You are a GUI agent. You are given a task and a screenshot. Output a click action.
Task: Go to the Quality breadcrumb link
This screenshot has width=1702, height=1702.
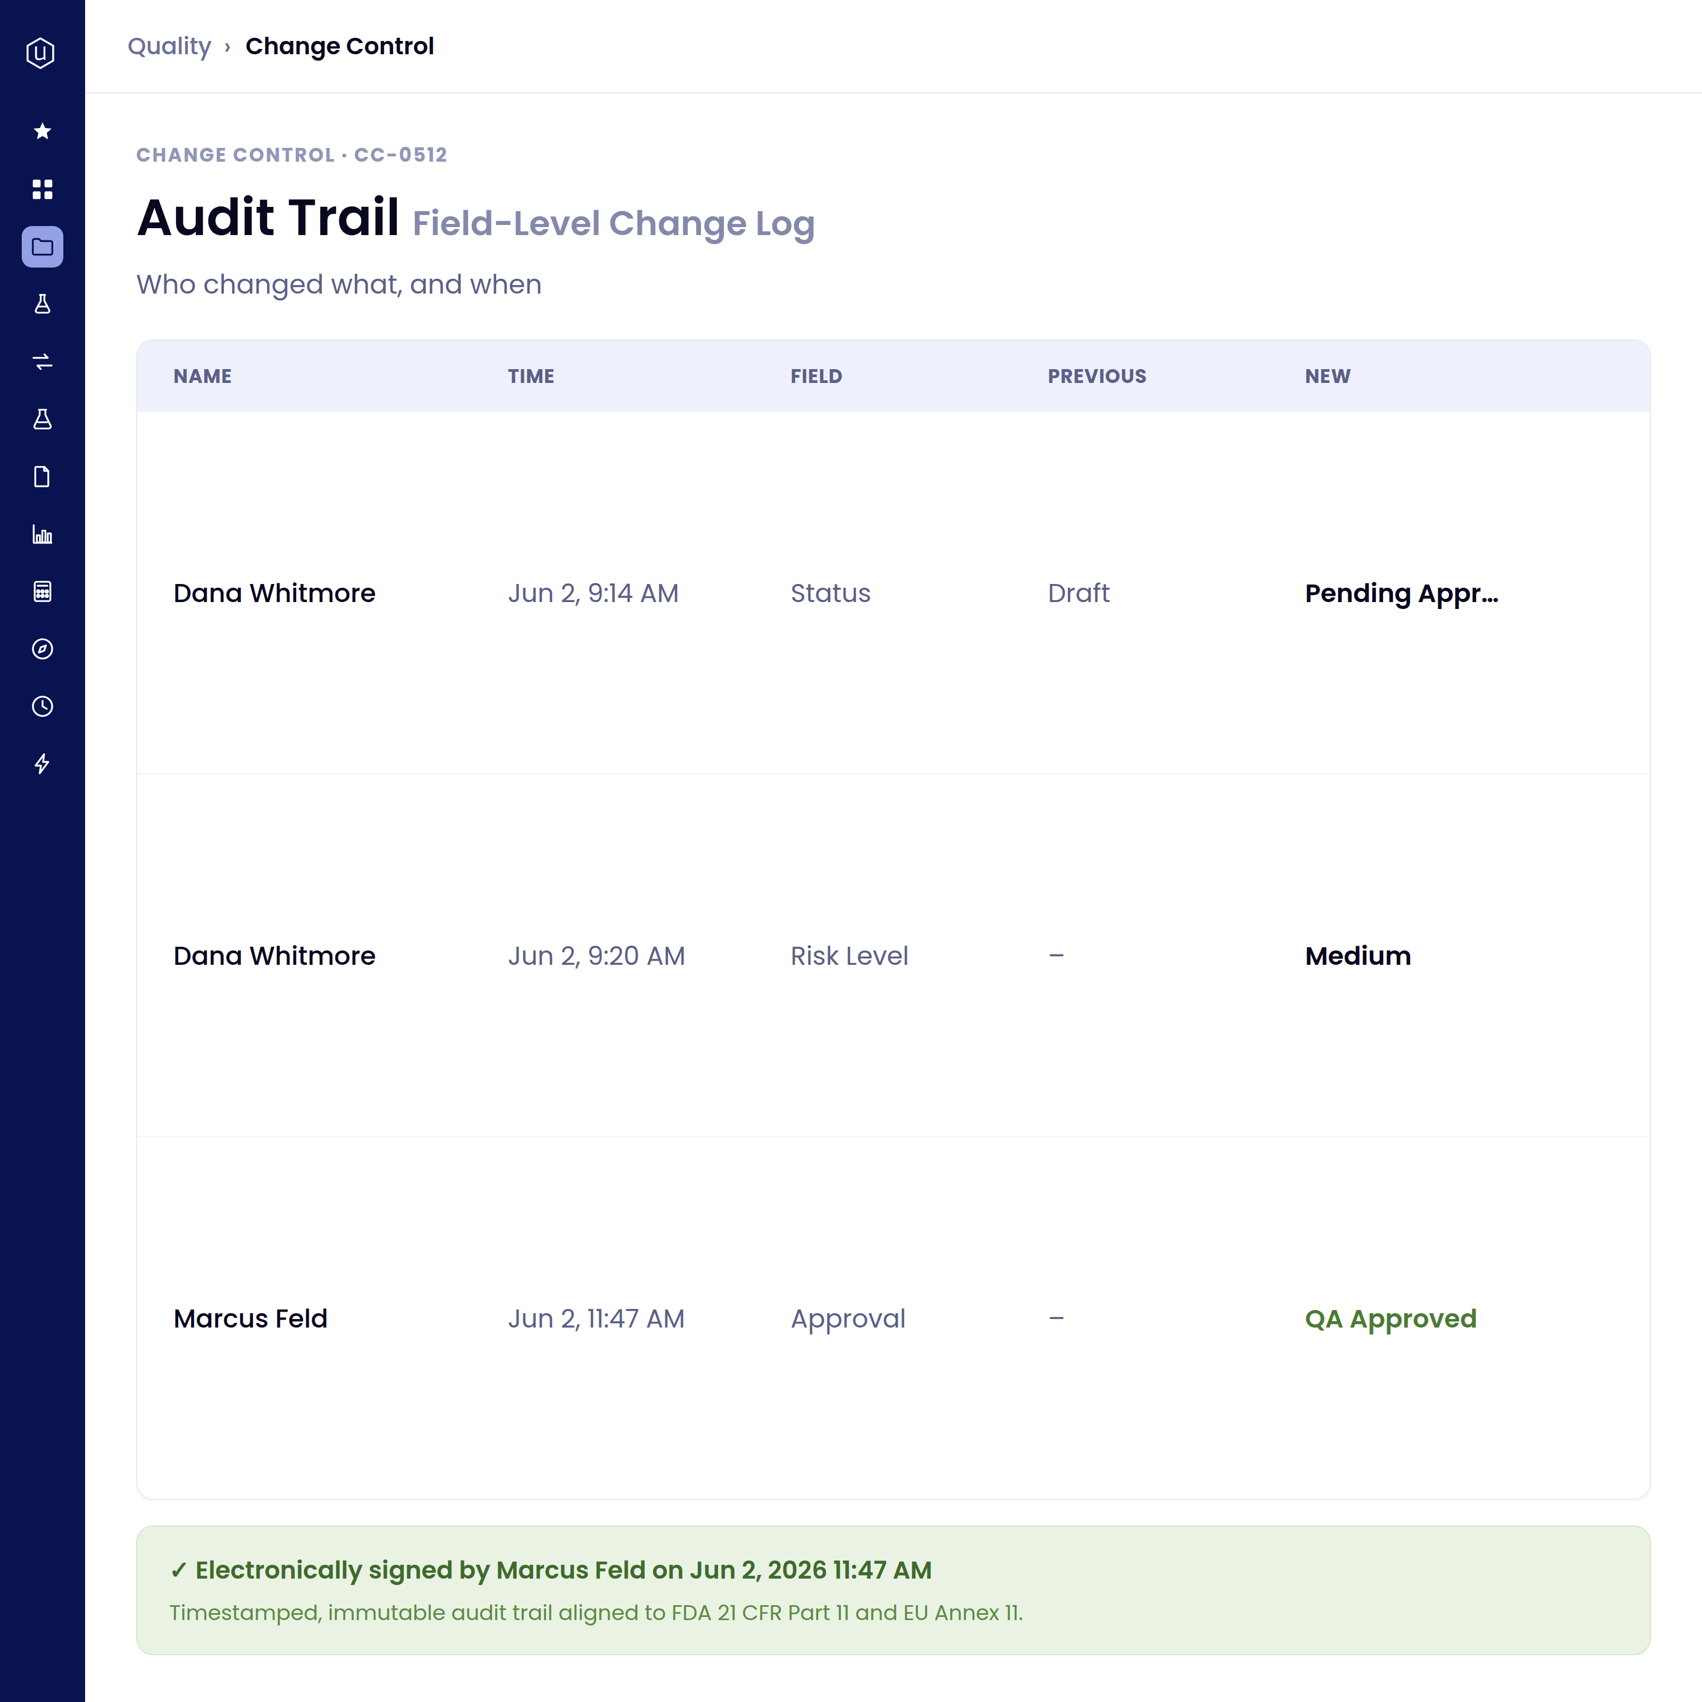[x=169, y=46]
